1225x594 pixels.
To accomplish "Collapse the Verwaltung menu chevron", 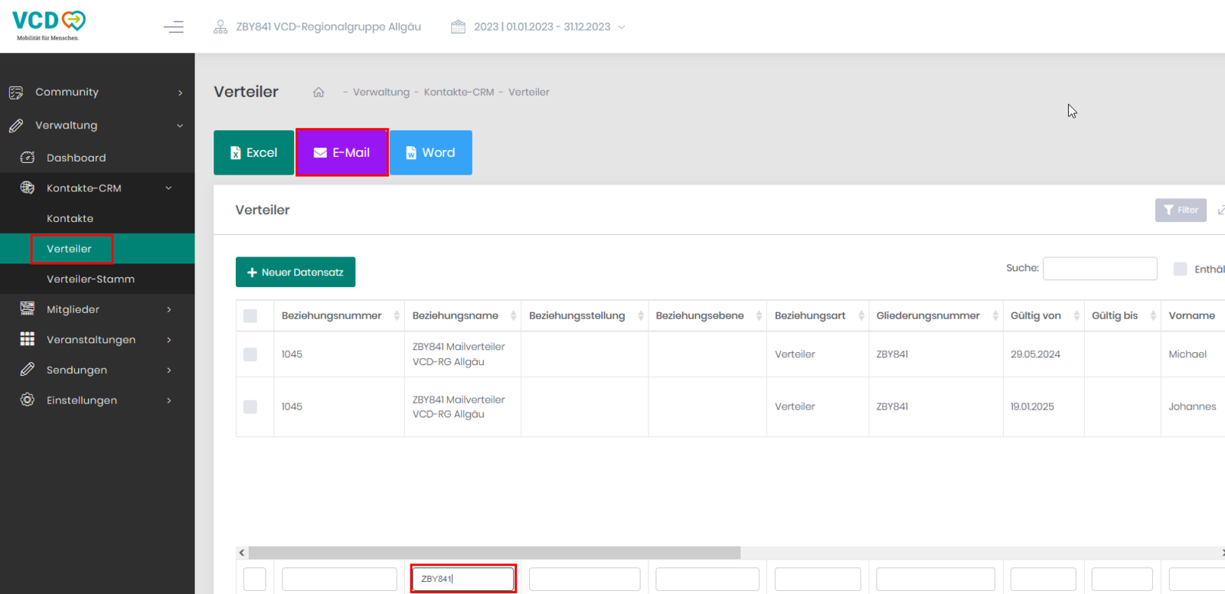I will [x=180, y=126].
